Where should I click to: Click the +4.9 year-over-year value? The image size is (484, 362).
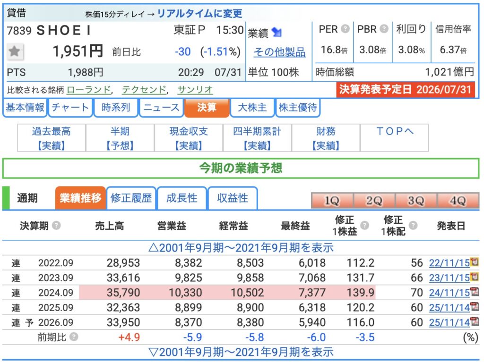[129, 337]
